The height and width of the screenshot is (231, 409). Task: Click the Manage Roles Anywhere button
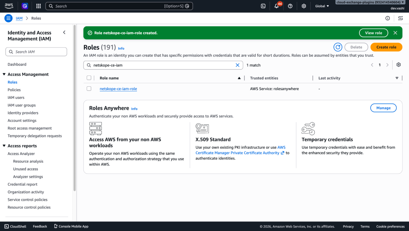tap(383, 108)
